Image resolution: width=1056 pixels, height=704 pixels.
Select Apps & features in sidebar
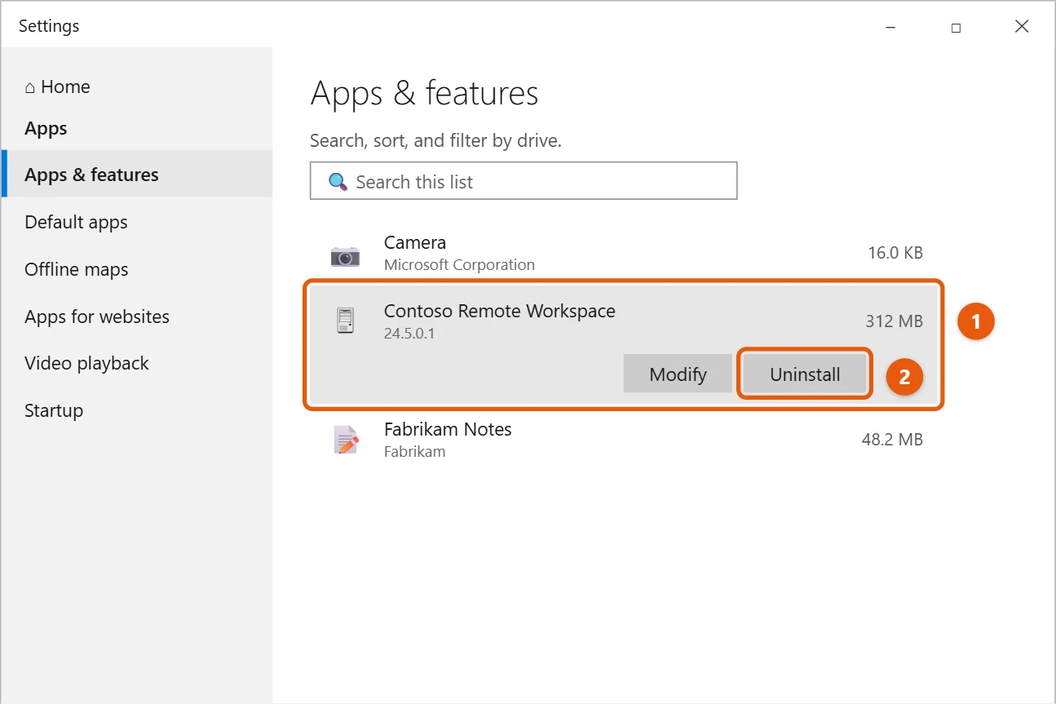tap(137, 174)
